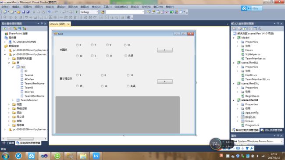Select App.config in Solution Explorer
285x160 pixels.
(252, 113)
